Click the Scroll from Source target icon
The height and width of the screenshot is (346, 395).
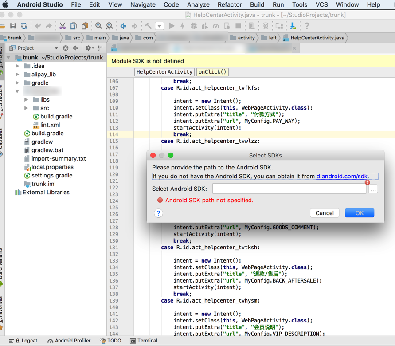(x=66, y=48)
